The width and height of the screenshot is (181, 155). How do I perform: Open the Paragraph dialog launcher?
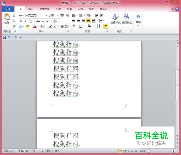tap(107, 31)
